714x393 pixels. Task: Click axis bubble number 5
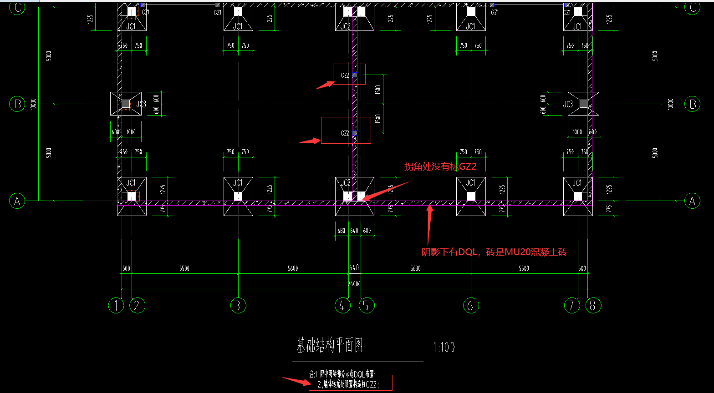click(366, 305)
